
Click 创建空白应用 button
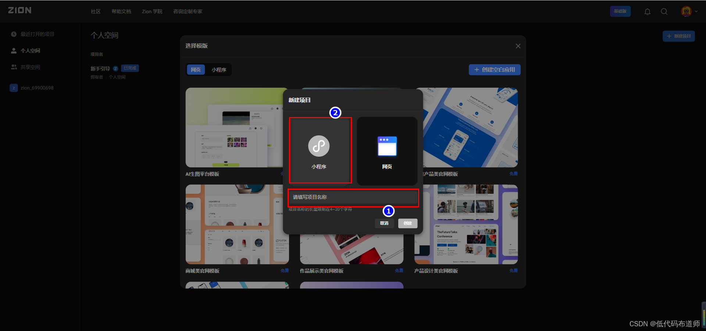tap(495, 70)
